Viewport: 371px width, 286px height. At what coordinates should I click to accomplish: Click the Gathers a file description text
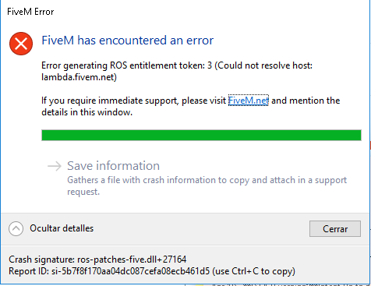coord(207,185)
